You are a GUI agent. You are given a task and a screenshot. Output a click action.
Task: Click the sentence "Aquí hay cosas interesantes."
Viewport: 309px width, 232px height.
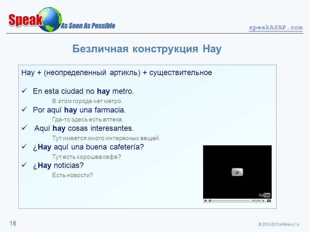point(84,129)
